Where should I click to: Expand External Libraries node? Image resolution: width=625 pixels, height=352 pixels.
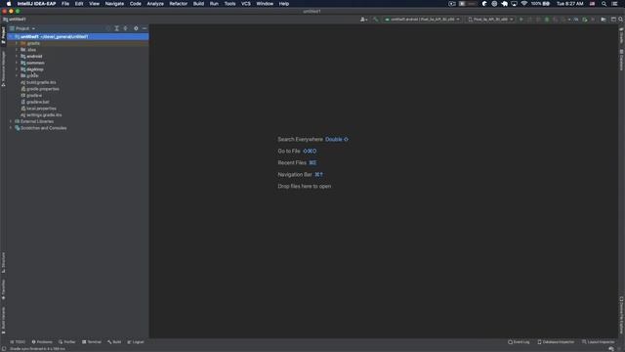coord(11,121)
